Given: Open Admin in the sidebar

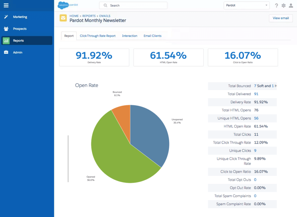Looking at the screenshot, I should (27, 52).
